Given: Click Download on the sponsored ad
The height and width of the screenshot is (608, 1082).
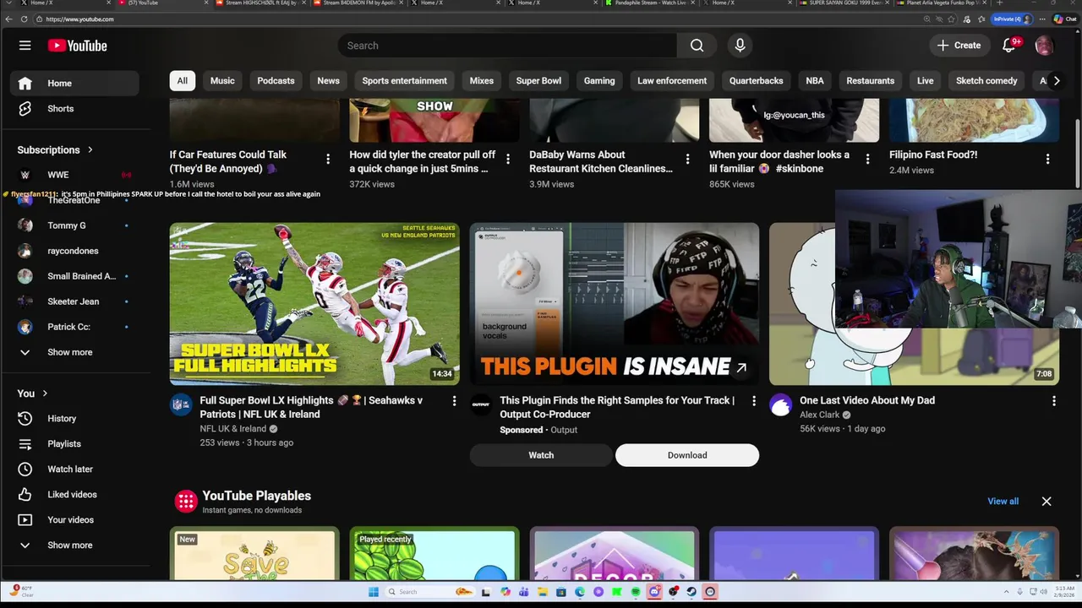Looking at the screenshot, I should click(687, 455).
